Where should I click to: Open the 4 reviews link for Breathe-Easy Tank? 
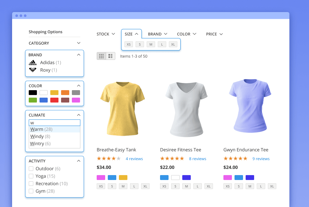pyautogui.click(x=134, y=159)
